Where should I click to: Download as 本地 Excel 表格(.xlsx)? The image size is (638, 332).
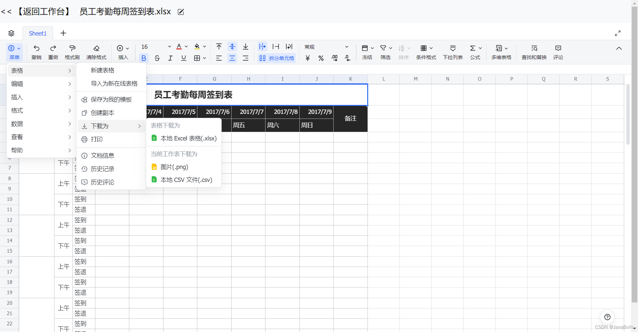coord(184,138)
